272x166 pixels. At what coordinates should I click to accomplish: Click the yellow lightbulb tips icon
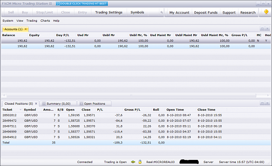coord(266,12)
